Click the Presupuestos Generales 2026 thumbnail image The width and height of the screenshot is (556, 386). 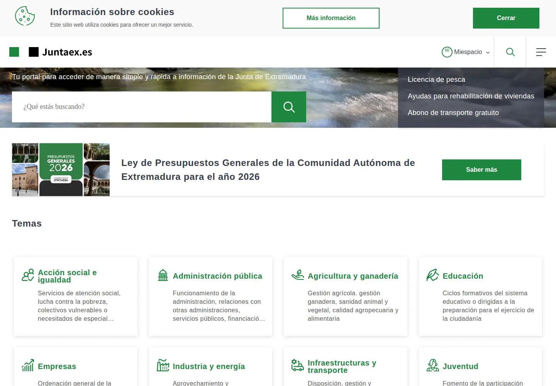[61, 170]
